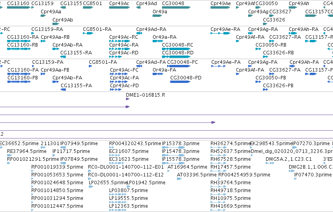Screen dimensions: 333x212
Task: Select the CG33626 gene label
Action: click(274, 20)
